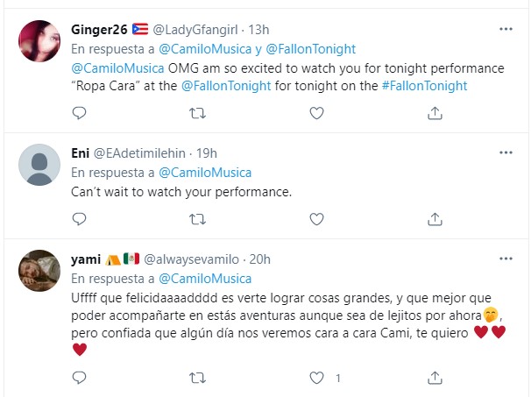
Task: Open the #FallonTonight hashtag link
Action: (x=424, y=85)
